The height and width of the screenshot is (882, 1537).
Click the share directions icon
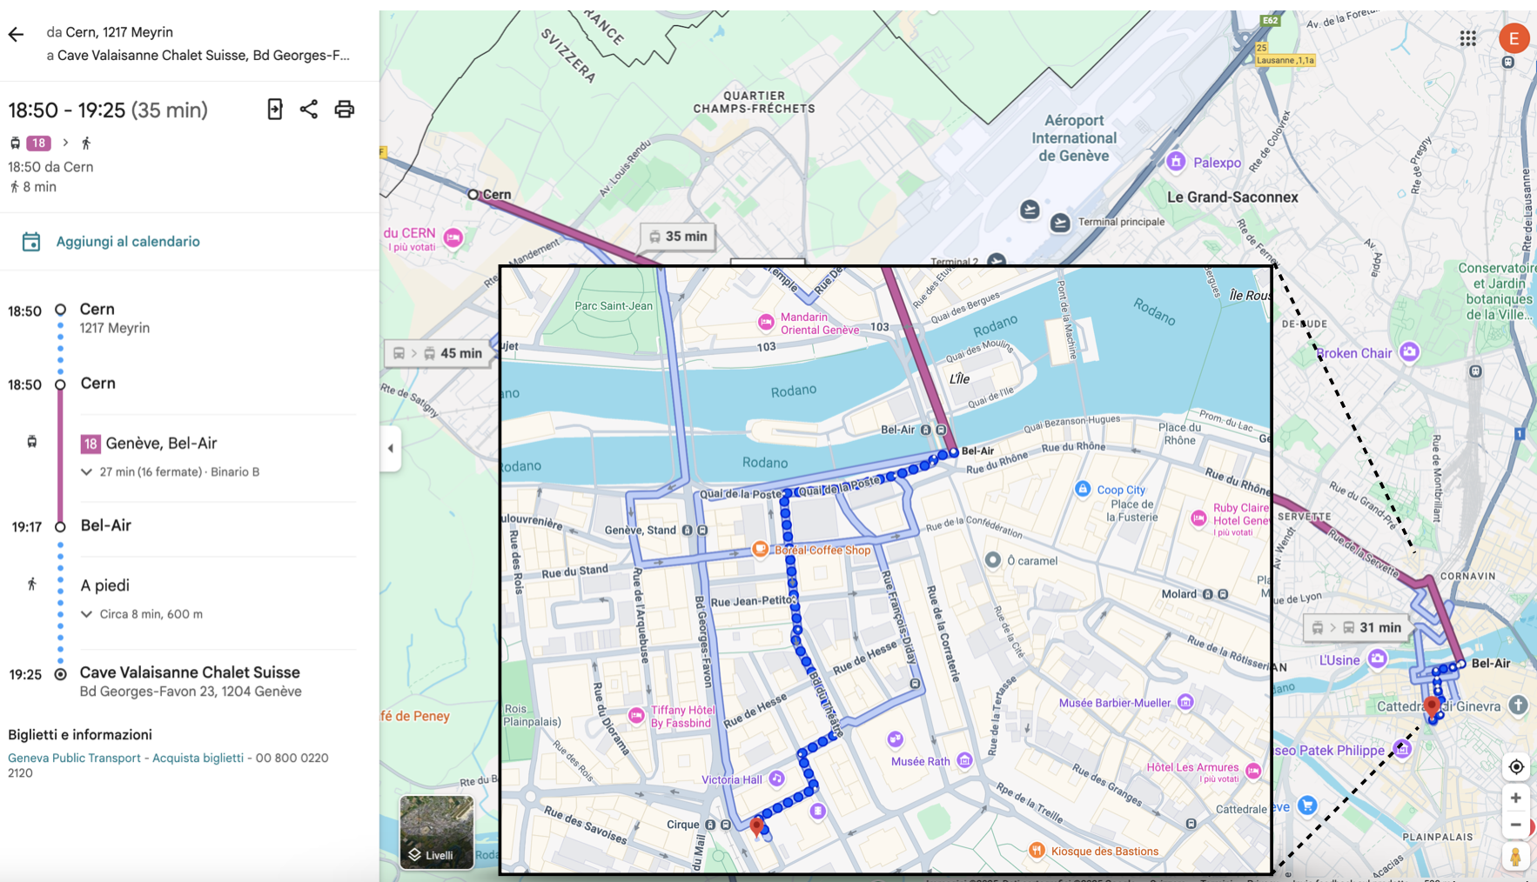[309, 109]
